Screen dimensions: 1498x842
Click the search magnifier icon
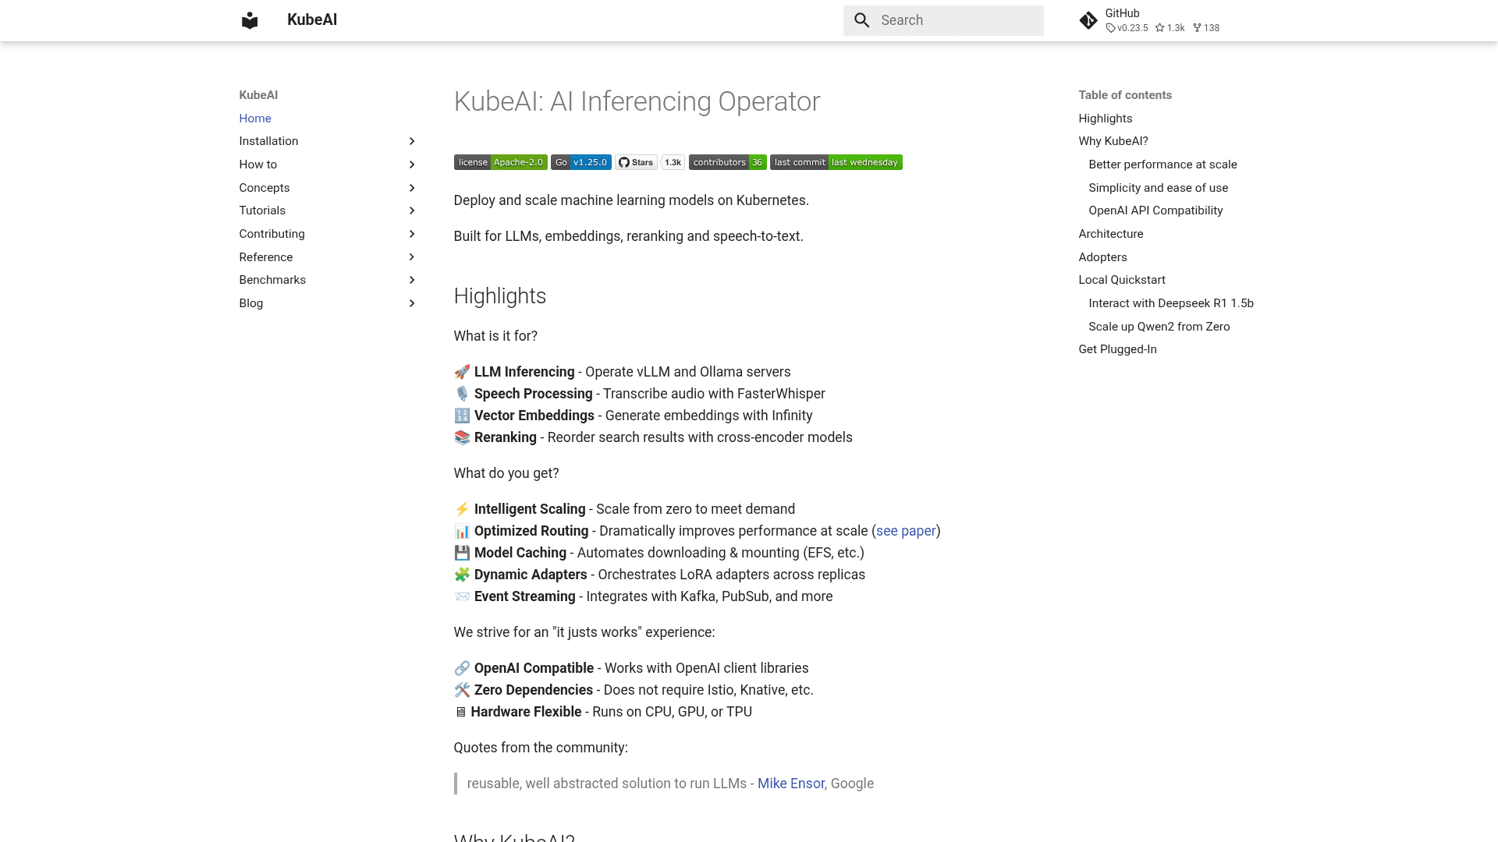point(861,20)
